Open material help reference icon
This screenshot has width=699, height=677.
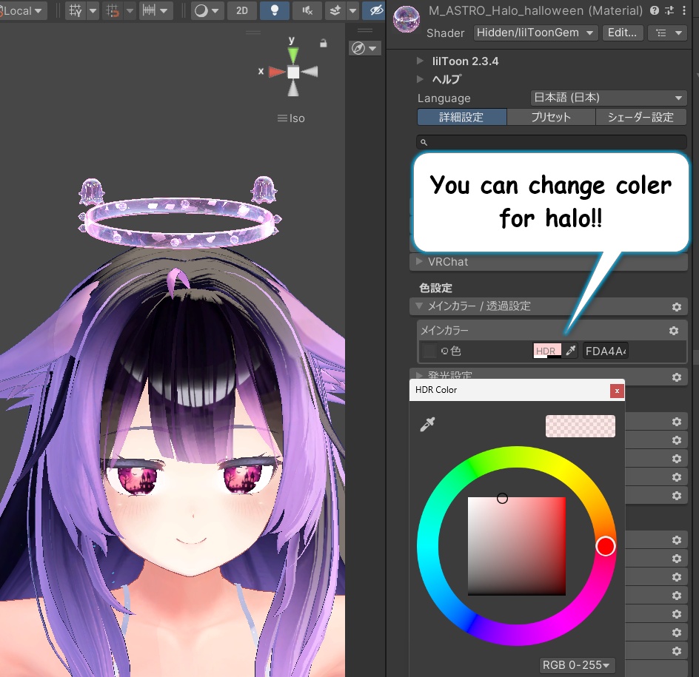pos(654,10)
